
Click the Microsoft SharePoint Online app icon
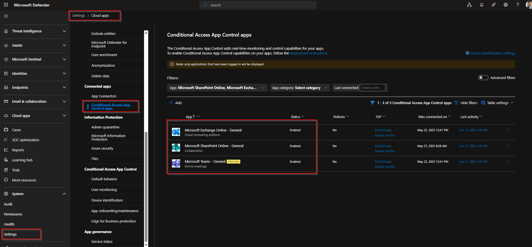[176, 148]
